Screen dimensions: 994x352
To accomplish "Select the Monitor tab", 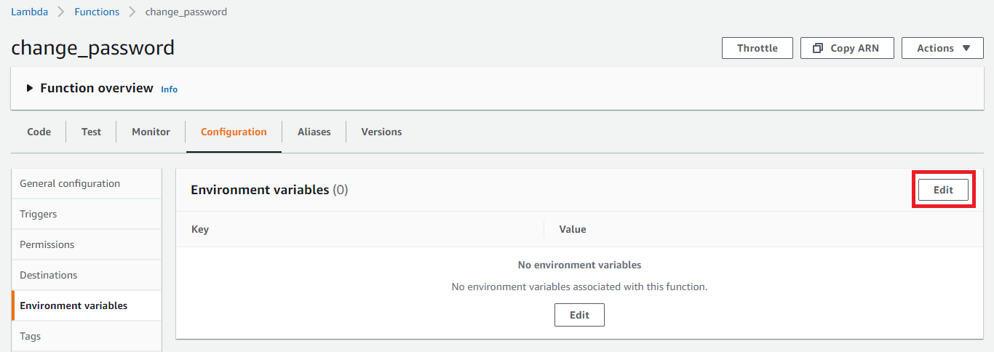I will pos(151,132).
